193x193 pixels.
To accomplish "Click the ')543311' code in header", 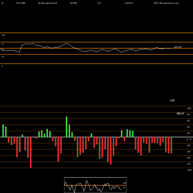I will click(129, 3).
